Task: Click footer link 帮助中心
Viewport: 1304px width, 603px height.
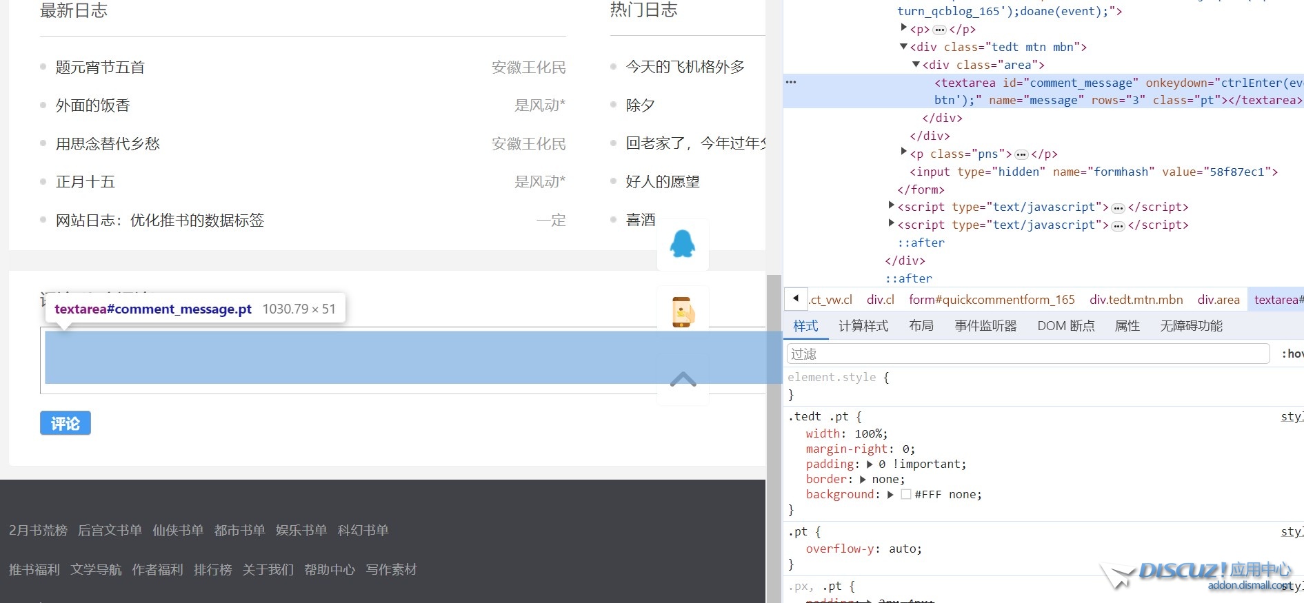Action: pyautogui.click(x=330, y=570)
